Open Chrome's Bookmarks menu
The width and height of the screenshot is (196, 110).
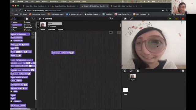coord(54,2)
